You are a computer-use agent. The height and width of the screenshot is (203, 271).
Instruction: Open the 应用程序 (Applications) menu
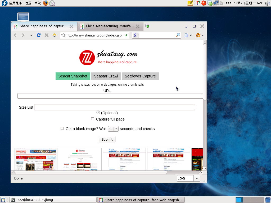click(x=15, y=3)
